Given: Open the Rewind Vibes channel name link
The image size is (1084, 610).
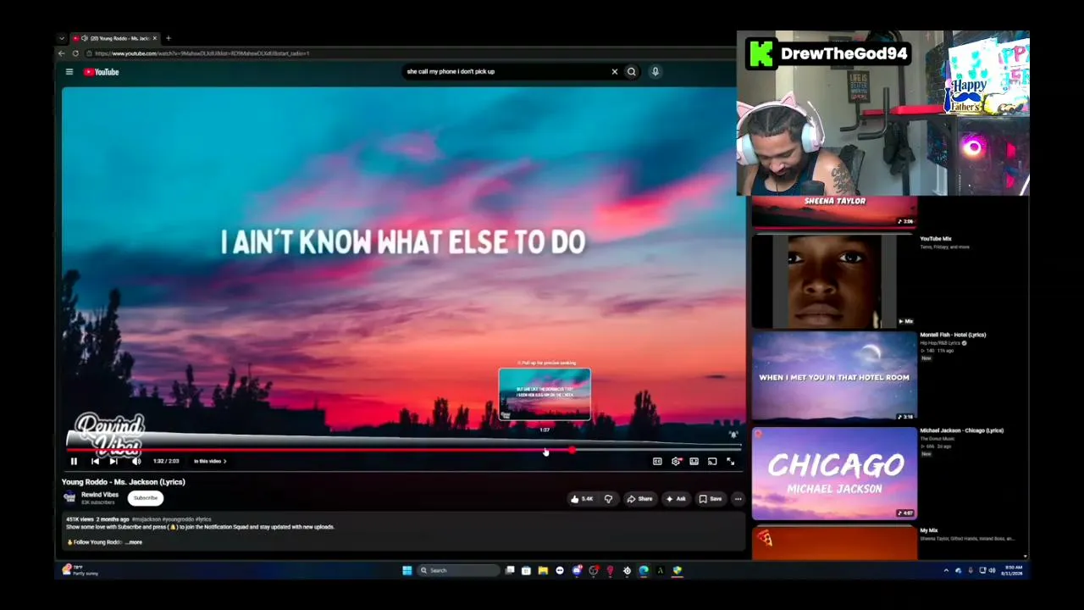Looking at the screenshot, I should [100, 495].
